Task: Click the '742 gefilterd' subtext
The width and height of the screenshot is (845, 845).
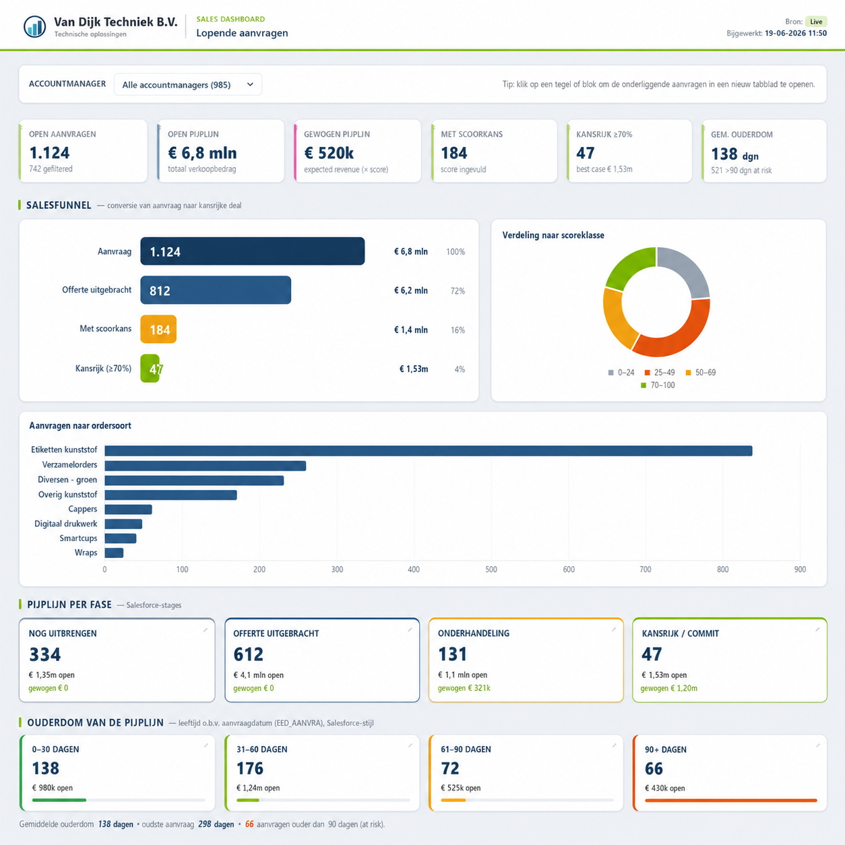Action: (51, 169)
